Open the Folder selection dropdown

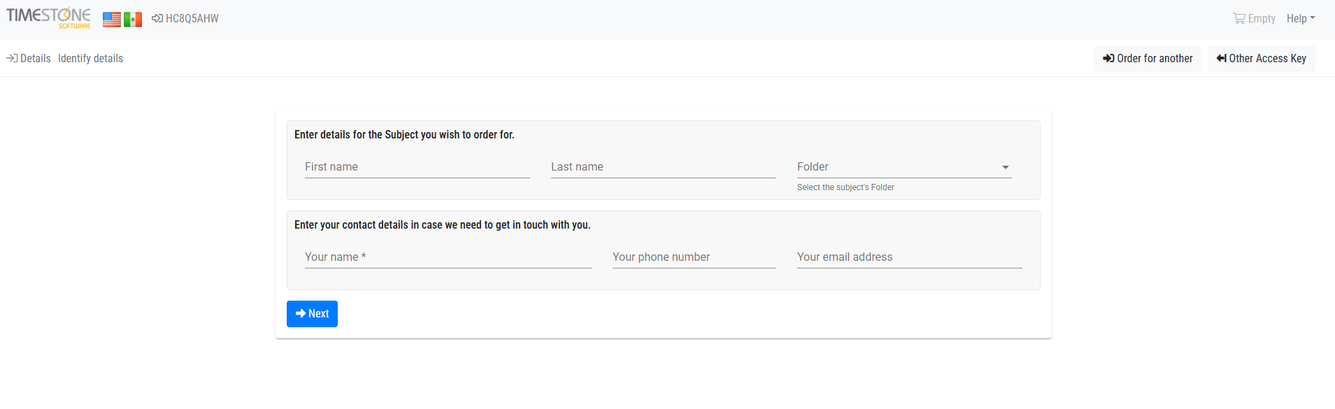1005,167
